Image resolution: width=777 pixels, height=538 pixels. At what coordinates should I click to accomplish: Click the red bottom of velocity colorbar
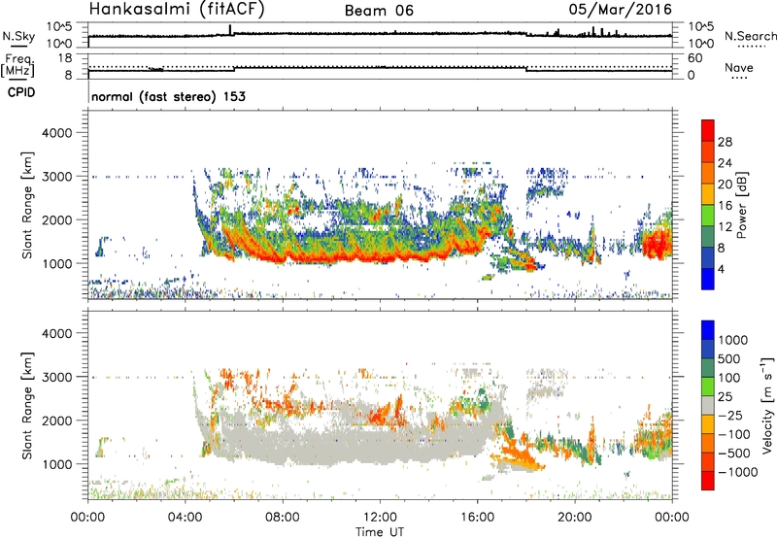coord(708,481)
